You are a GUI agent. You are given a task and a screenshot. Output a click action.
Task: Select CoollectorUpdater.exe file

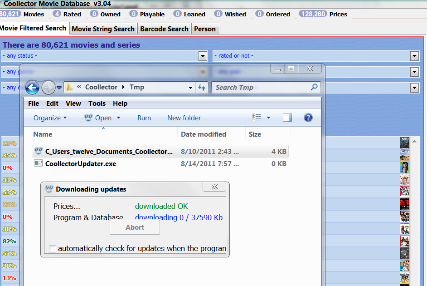[x=160, y=164]
